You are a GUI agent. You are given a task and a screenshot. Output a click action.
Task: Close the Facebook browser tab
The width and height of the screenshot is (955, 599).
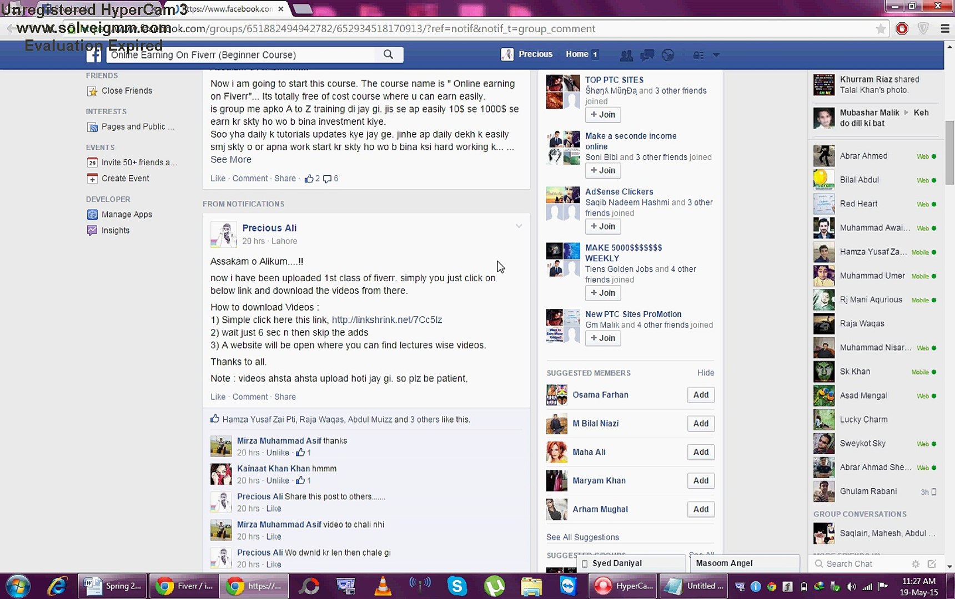coord(281,9)
